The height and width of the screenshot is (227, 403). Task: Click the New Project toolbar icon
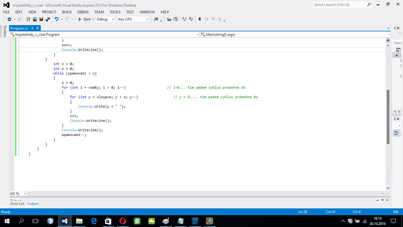[x=28, y=19]
